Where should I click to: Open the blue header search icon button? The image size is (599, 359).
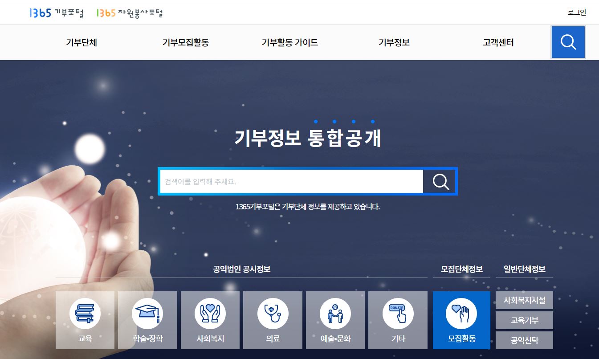point(568,42)
